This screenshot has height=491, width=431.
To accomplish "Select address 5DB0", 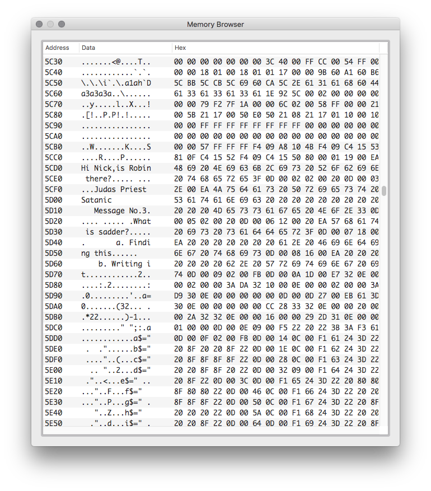I will tap(54, 317).
